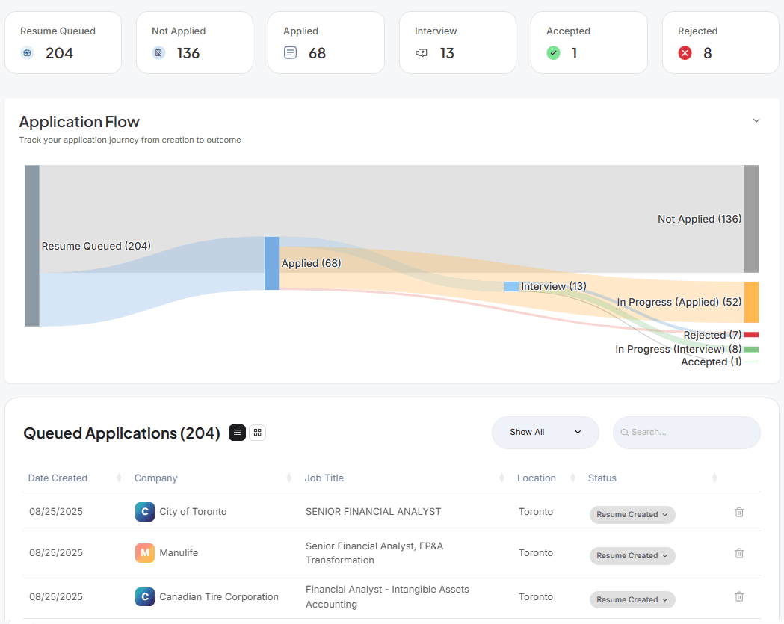
Task: Switch to grid view layout
Action: tap(258, 433)
